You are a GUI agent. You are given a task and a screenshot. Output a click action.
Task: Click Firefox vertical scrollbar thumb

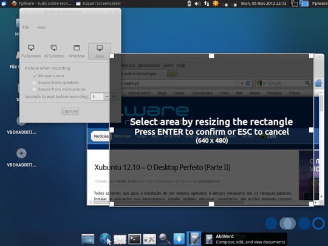(x=321, y=104)
